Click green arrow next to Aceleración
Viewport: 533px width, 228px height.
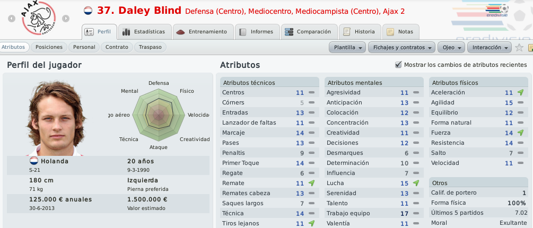520,92
